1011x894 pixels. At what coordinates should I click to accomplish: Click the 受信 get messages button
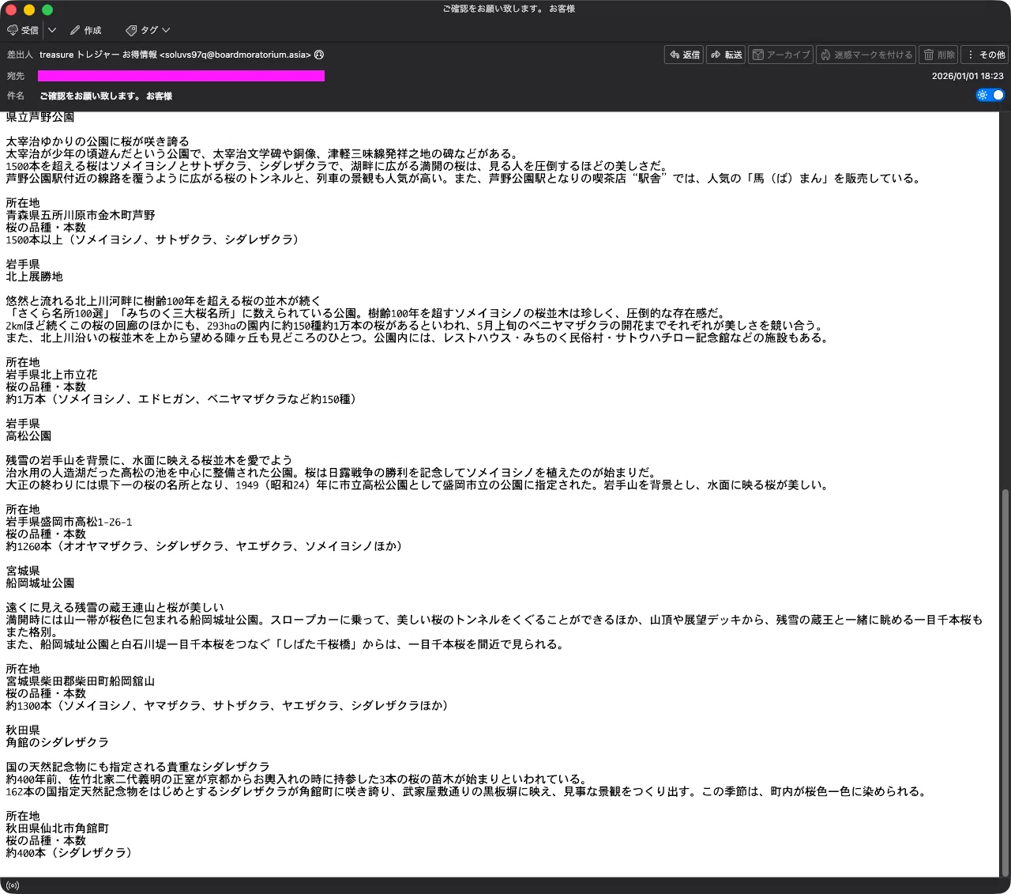click(x=23, y=30)
